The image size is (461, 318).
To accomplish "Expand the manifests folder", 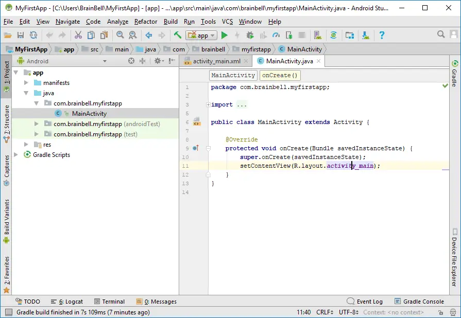I will click(26, 83).
